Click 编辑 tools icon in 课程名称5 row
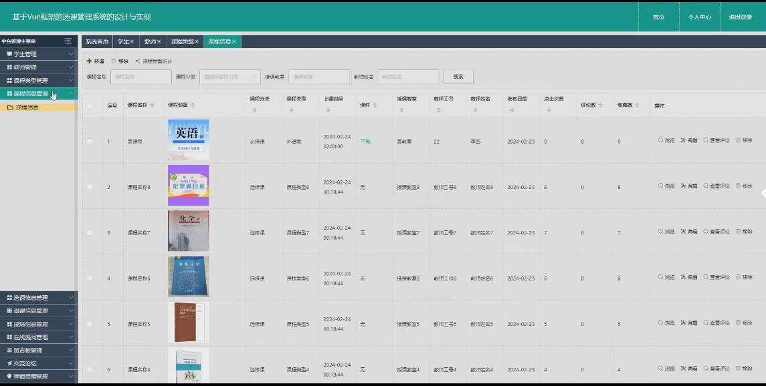766x386 pixels. [684, 323]
